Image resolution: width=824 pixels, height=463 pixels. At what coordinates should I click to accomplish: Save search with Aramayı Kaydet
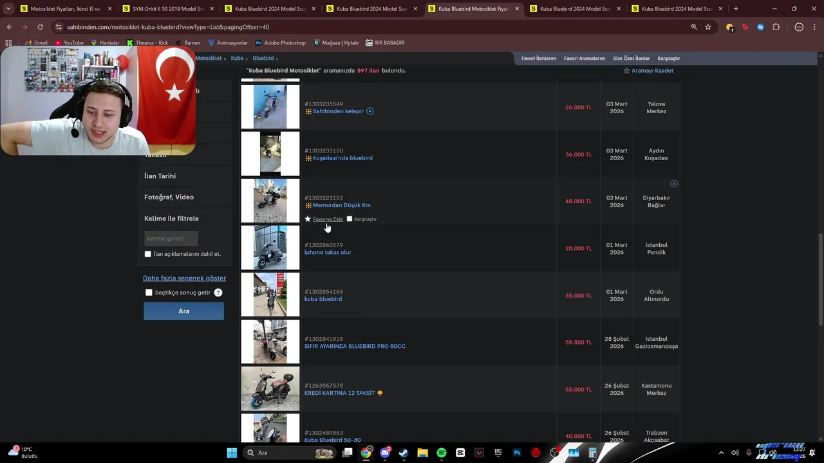pyautogui.click(x=648, y=71)
